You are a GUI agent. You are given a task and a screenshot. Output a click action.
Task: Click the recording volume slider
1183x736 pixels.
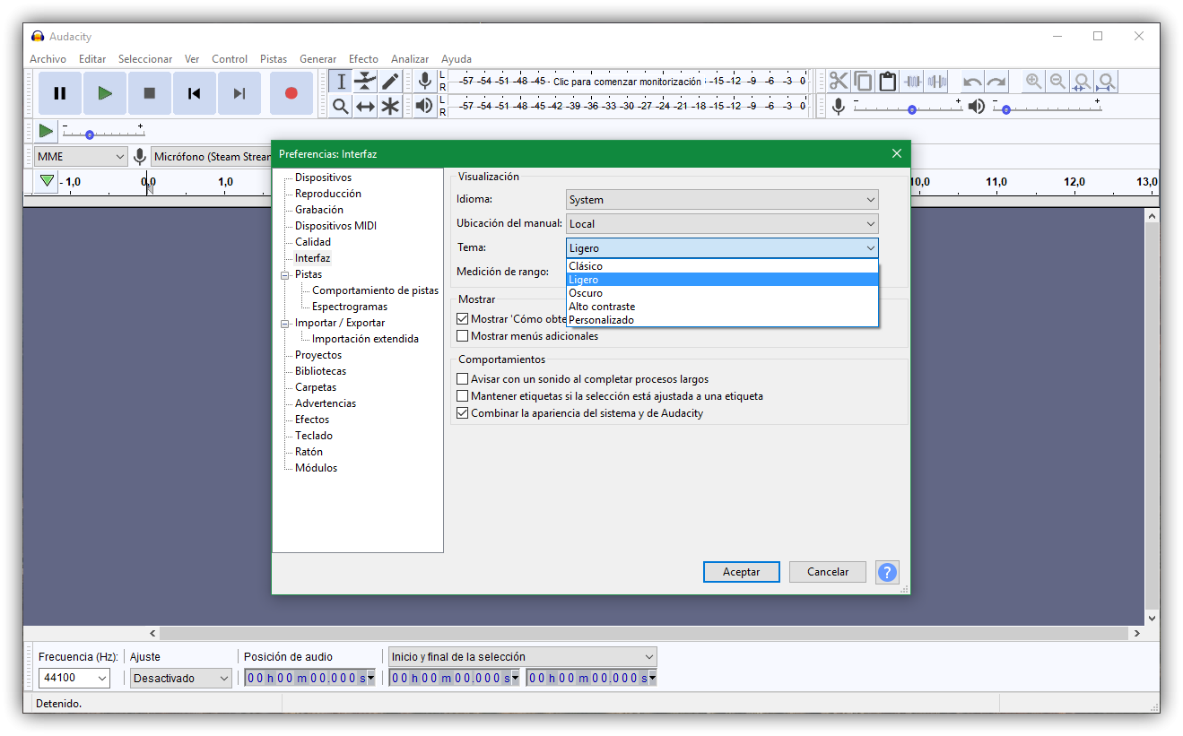908,107
